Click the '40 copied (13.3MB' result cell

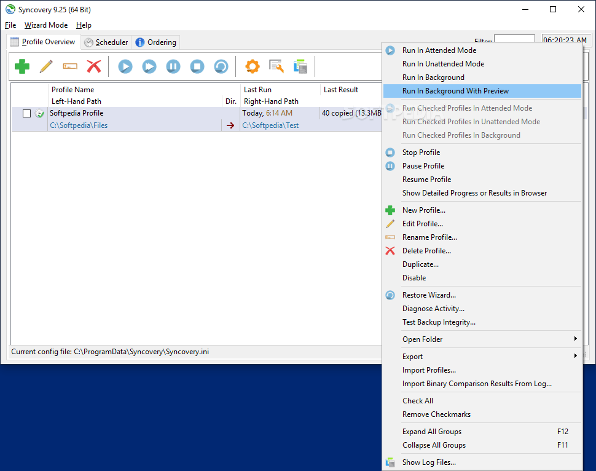click(351, 113)
